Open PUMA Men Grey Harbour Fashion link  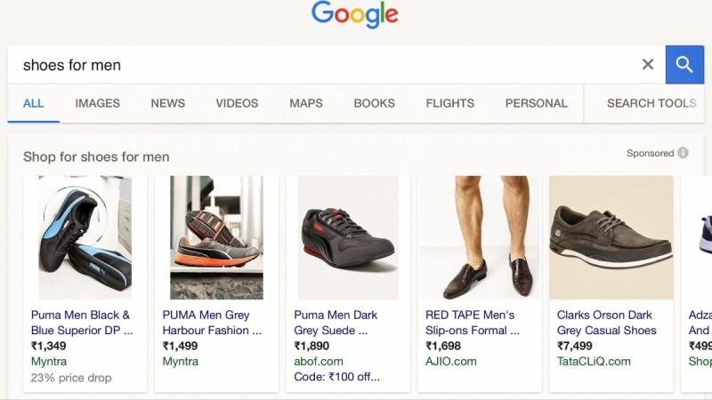coord(212,323)
